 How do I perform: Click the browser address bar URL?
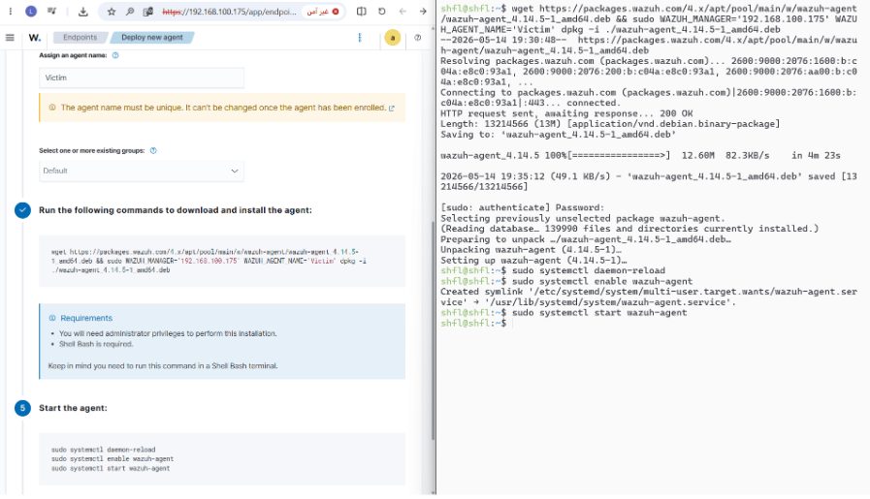(x=229, y=12)
